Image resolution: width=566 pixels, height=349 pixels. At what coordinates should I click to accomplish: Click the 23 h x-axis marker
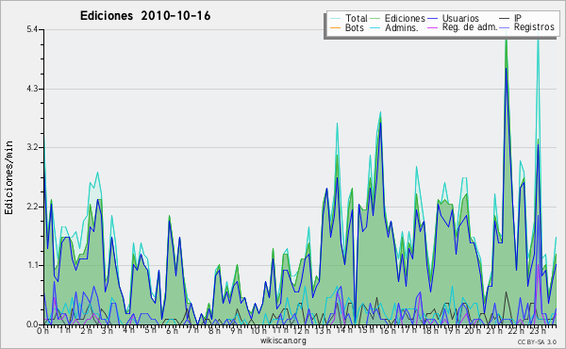pyautogui.click(x=535, y=330)
